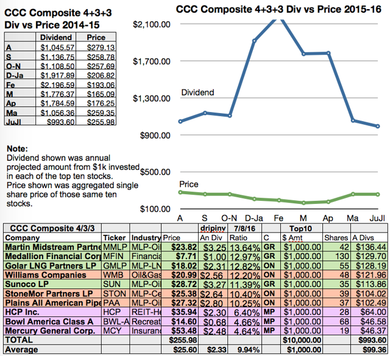390x356 pixels.
Task: Click the Mercury General Corp. cell
Action: [52, 330]
